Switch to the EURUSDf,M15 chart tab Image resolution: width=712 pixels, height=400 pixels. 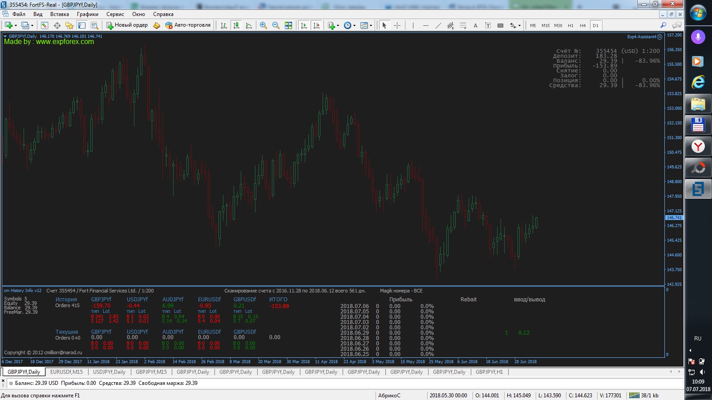tap(66, 372)
